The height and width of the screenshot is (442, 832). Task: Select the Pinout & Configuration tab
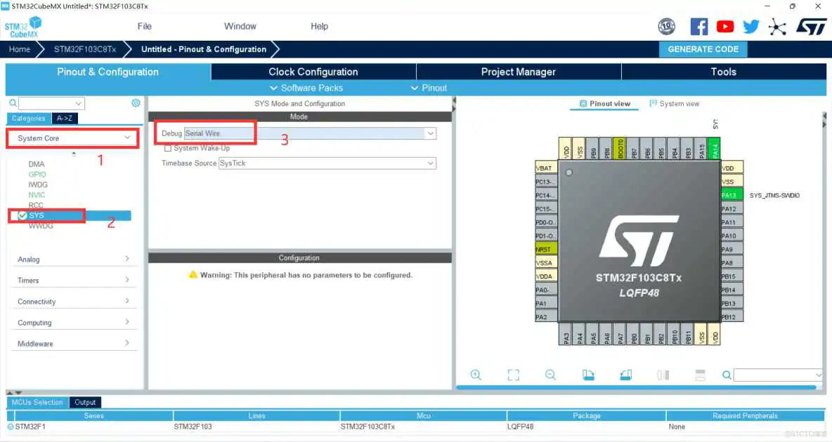click(108, 72)
